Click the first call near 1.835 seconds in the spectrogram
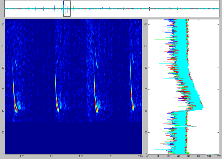The height and width of the screenshot is (159, 222). tap(14, 89)
